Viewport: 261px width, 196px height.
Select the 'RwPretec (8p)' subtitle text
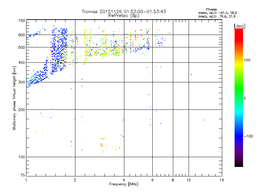click(124, 16)
